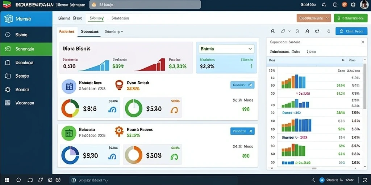
Task: Click the blue button in toolbar right
Action: [351, 31]
